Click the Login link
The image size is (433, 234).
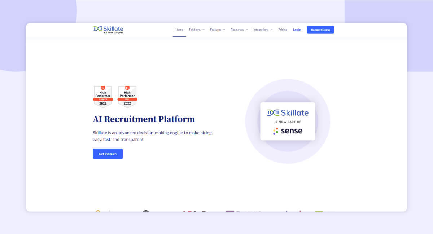point(297,30)
